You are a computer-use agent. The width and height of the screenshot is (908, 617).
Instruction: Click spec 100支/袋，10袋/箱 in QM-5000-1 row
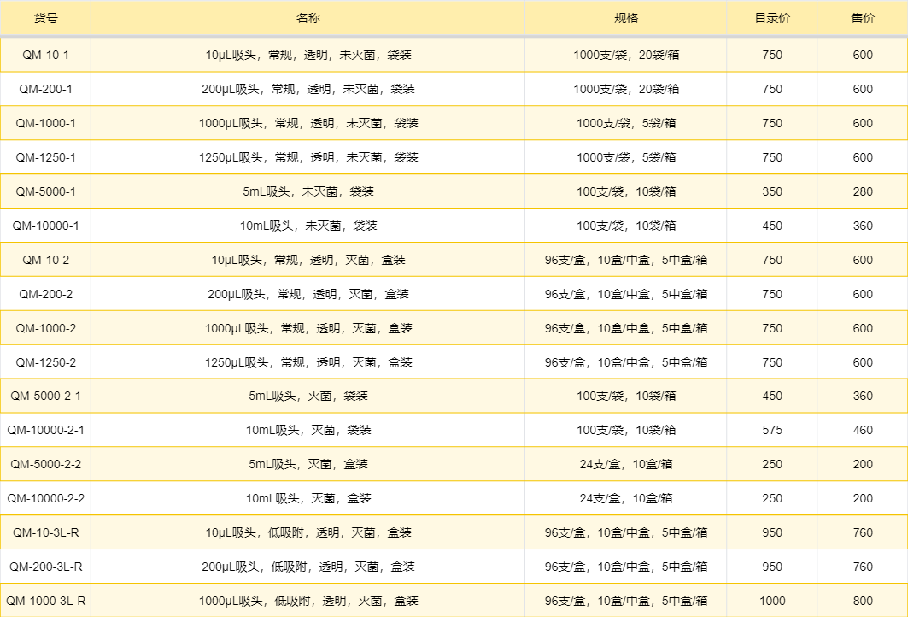[x=626, y=191]
